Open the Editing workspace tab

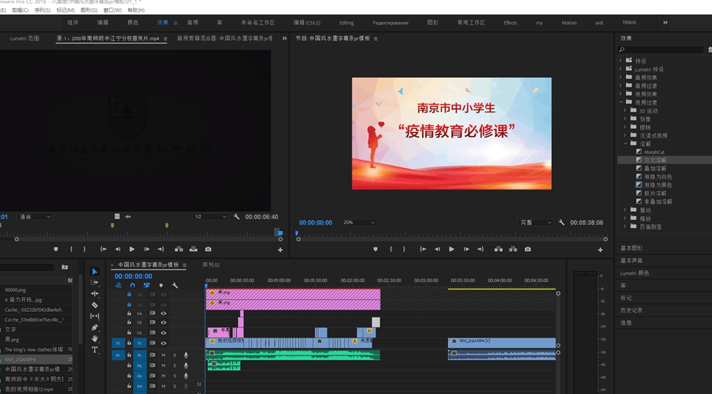pyautogui.click(x=346, y=23)
